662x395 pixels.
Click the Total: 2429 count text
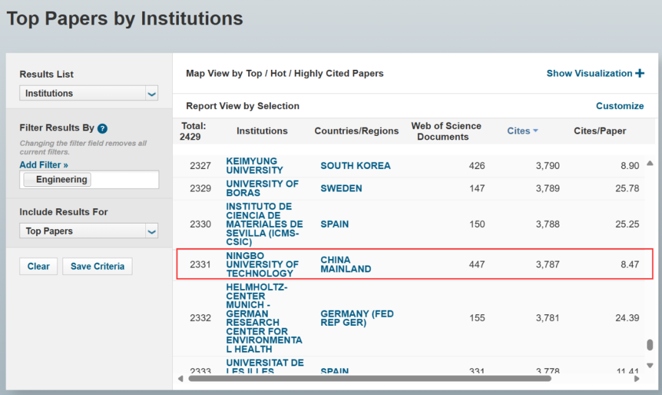pyautogui.click(x=193, y=131)
